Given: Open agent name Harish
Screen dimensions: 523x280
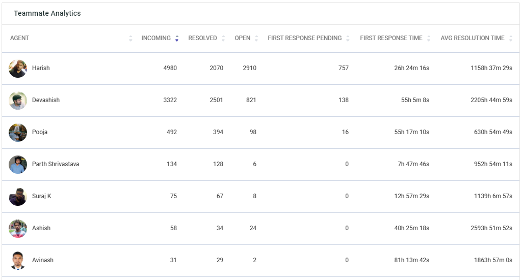Looking at the screenshot, I should [x=41, y=68].
